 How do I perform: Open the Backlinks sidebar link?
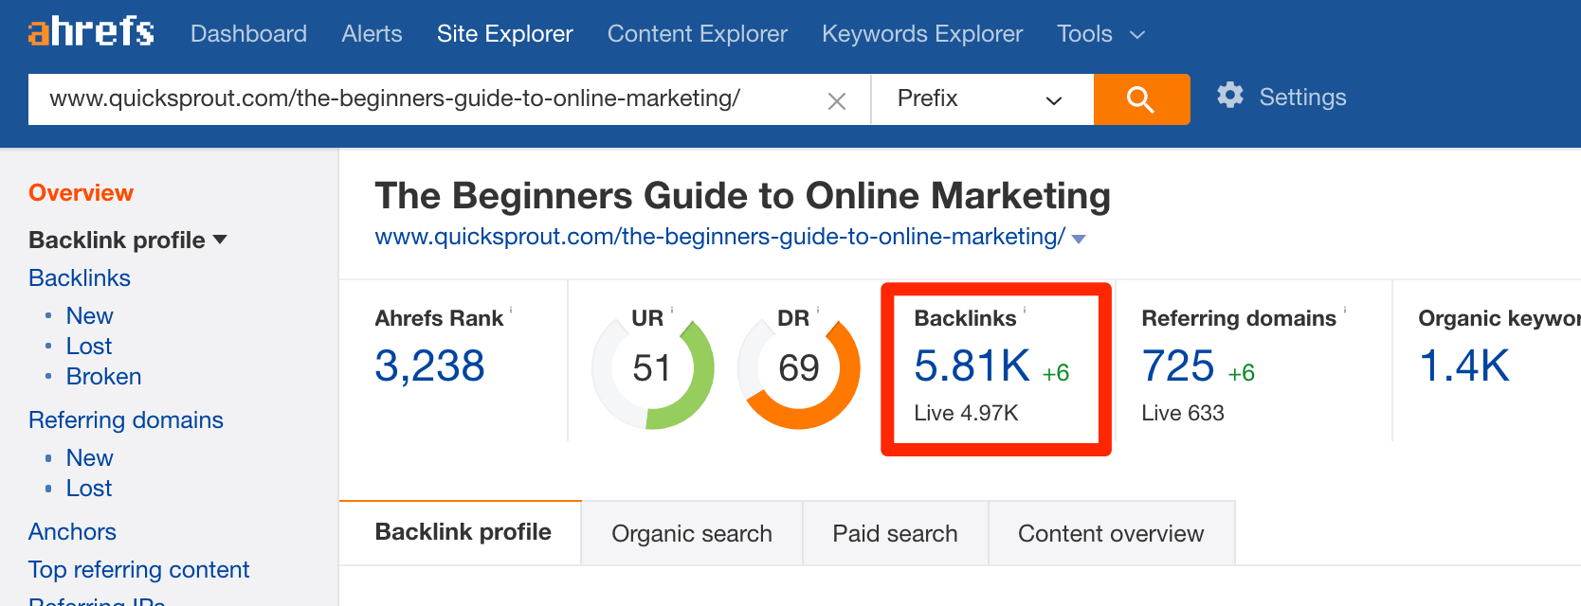click(80, 277)
